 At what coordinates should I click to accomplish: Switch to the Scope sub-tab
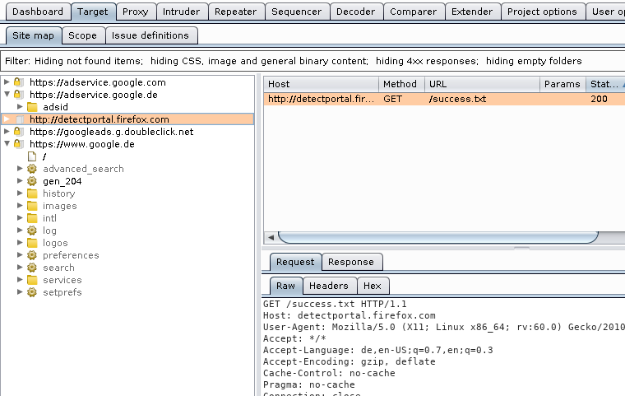click(x=82, y=35)
